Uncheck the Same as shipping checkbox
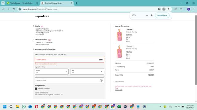This screenshot has width=197, height=110. (x=36, y=89)
